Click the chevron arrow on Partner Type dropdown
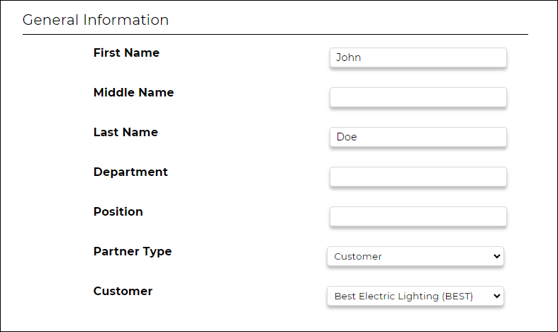Screen dimensions: 558x332 (497, 256)
